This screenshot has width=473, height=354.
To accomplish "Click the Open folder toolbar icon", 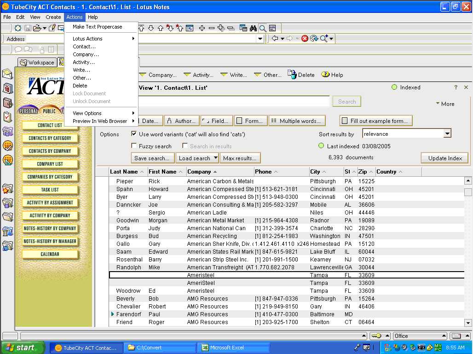I will point(37,28).
